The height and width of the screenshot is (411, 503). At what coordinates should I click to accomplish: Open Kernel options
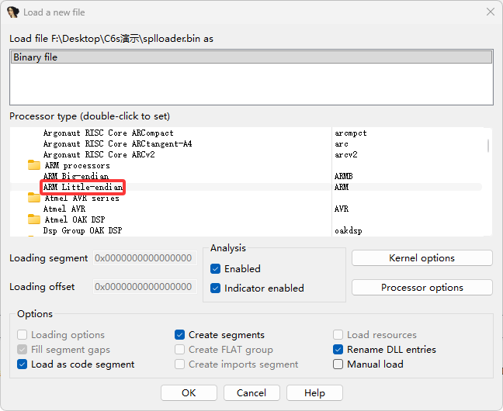coord(421,258)
